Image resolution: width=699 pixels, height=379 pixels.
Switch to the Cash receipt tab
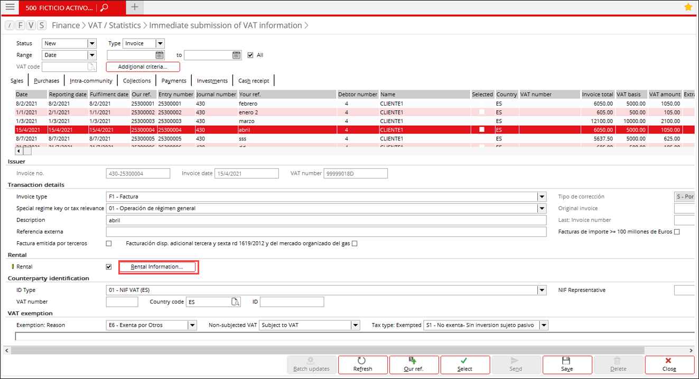254,81
